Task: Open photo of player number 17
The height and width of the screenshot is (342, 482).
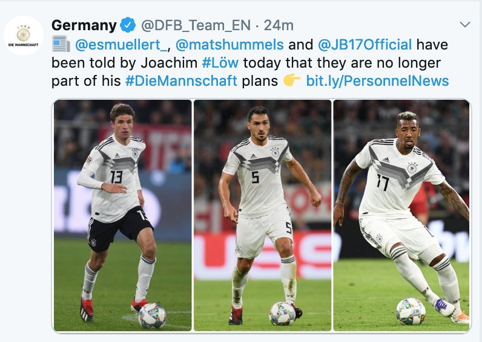Action: point(401,215)
